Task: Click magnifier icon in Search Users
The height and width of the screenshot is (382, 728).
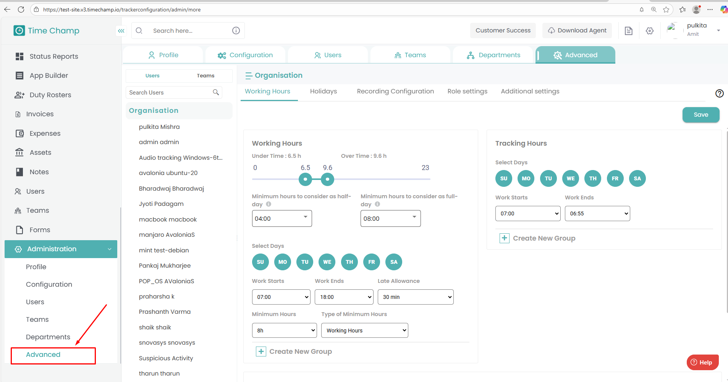Action: point(216,92)
